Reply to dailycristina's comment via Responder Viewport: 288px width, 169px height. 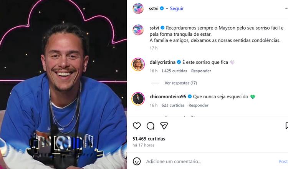click(201, 71)
